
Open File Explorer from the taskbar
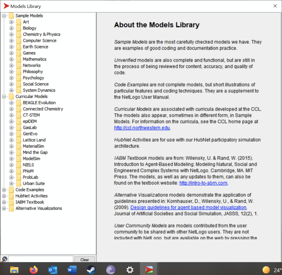(14, 269)
